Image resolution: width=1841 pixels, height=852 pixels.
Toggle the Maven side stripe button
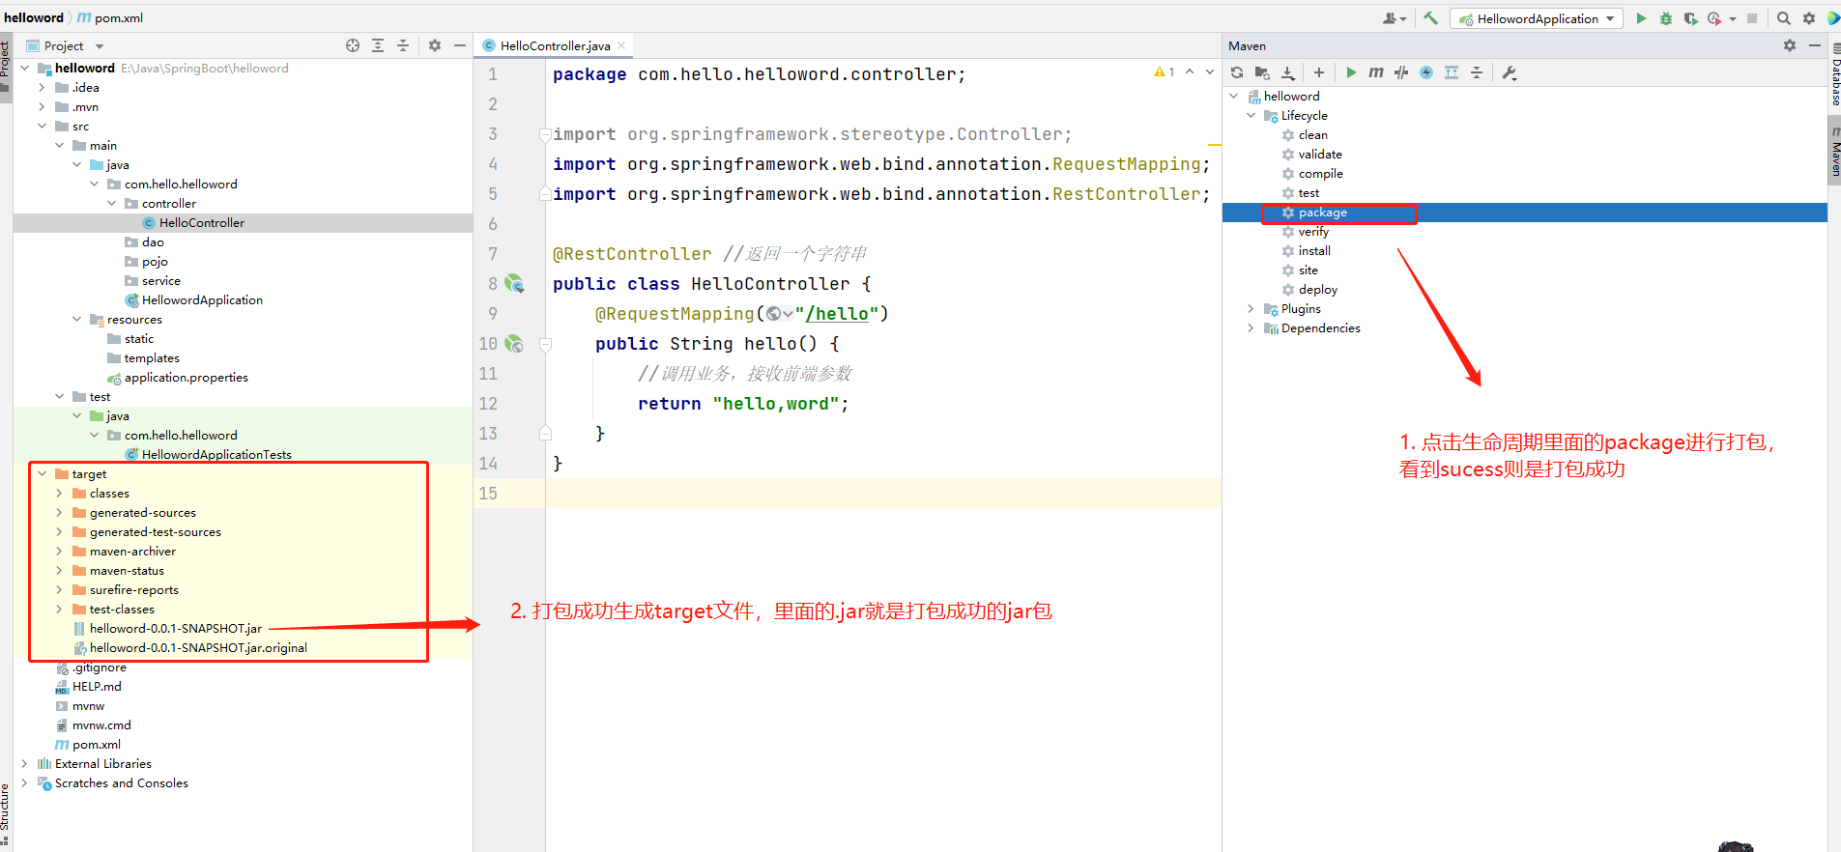pyautogui.click(x=1835, y=152)
